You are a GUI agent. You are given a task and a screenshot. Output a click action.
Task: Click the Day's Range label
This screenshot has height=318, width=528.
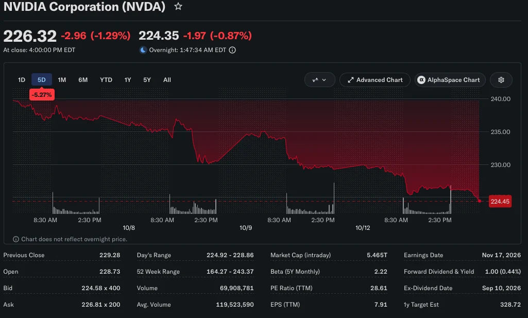pos(154,255)
